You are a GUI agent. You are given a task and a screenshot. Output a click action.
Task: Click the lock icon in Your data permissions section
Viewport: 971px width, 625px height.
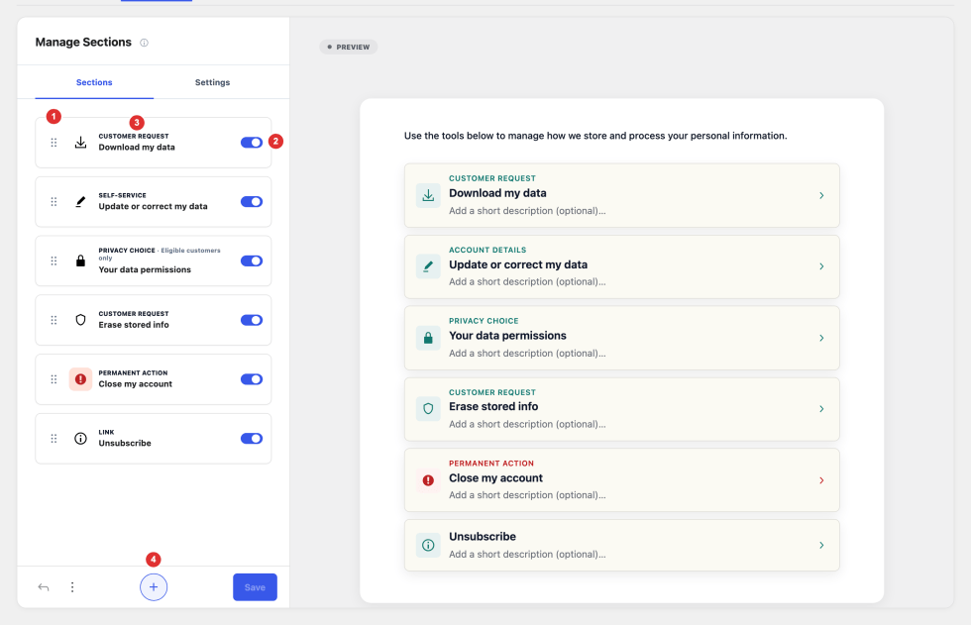[x=80, y=261]
